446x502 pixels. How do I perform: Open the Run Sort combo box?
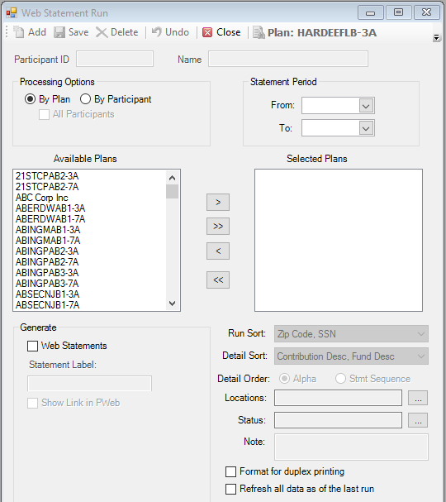pos(351,334)
